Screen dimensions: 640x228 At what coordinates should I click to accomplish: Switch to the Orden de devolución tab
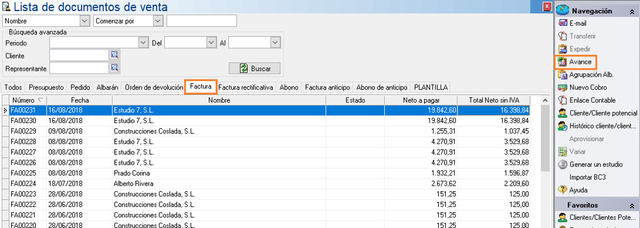click(x=154, y=87)
